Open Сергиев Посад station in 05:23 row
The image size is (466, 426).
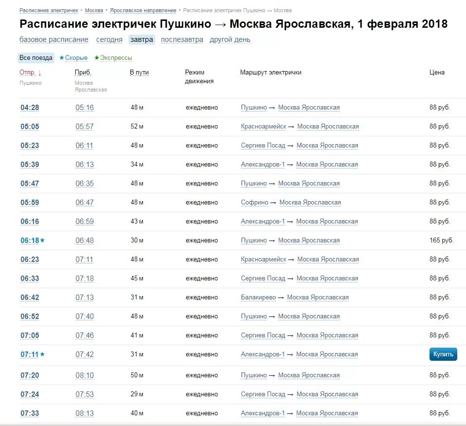pos(263,146)
